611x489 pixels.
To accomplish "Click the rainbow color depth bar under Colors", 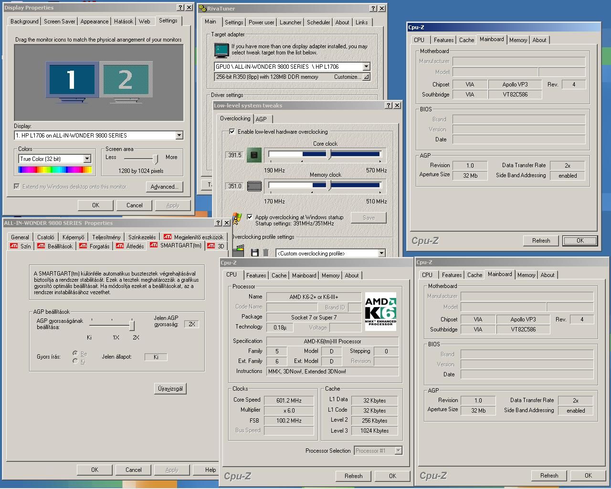I will (x=55, y=170).
